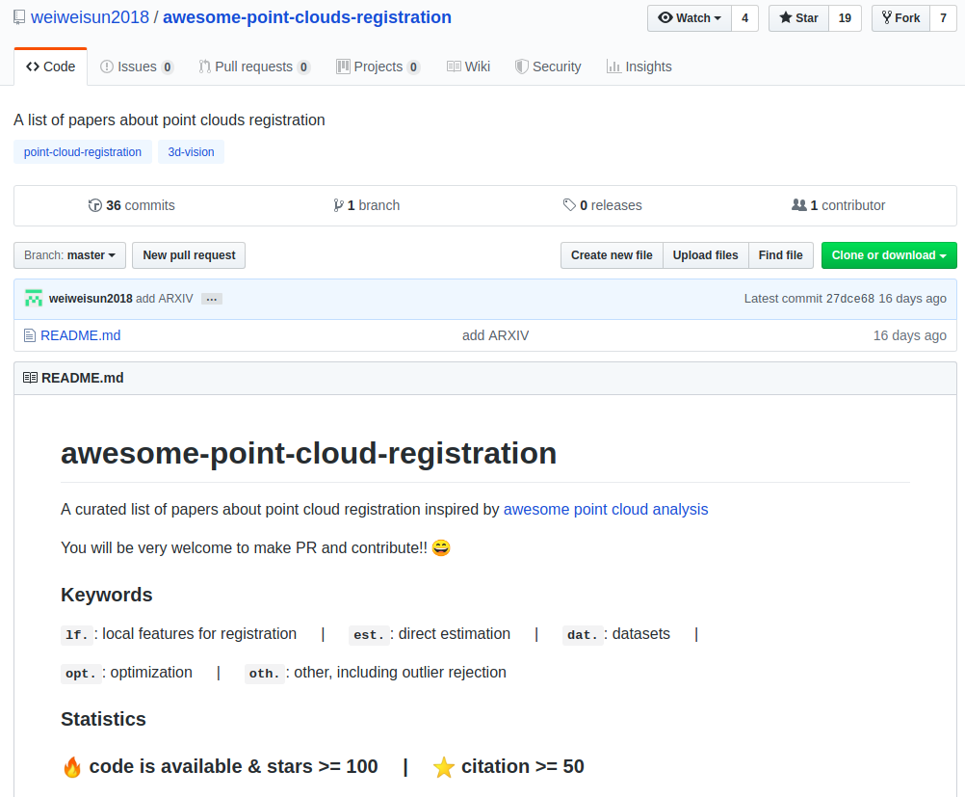965x797 pixels.
Task: Expand the Clone or download dropdown
Action: click(x=889, y=255)
